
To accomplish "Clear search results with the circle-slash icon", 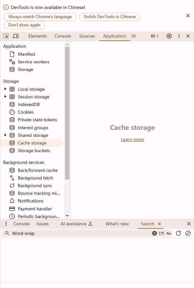I will pos(188,233).
